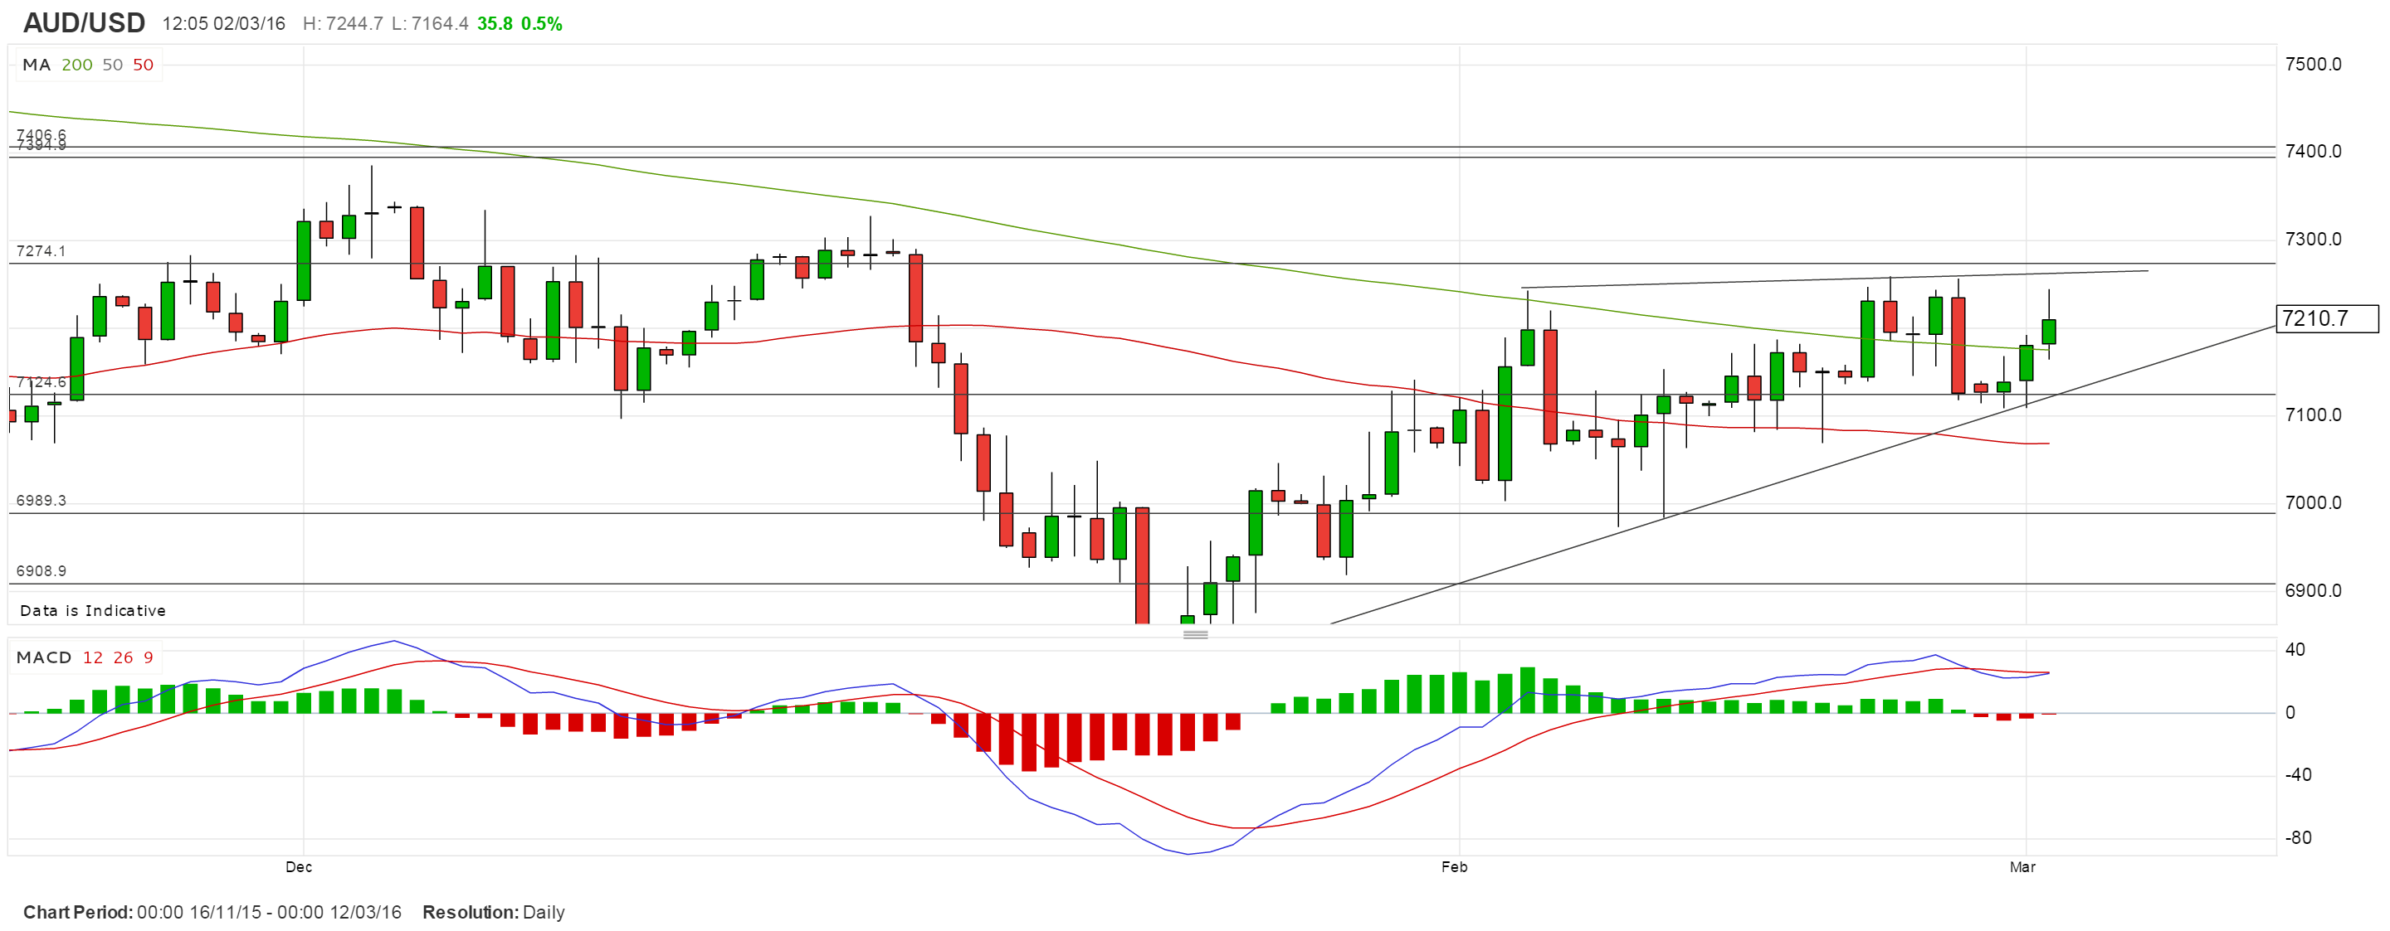Click the 7124.6 support level label
Image resolution: width=2390 pixels, height=931 pixels.
click(41, 382)
